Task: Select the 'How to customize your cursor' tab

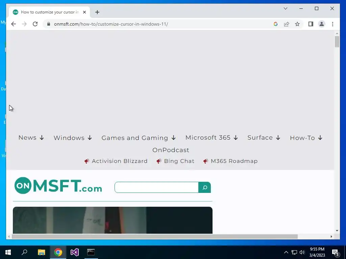Action: 49,12
